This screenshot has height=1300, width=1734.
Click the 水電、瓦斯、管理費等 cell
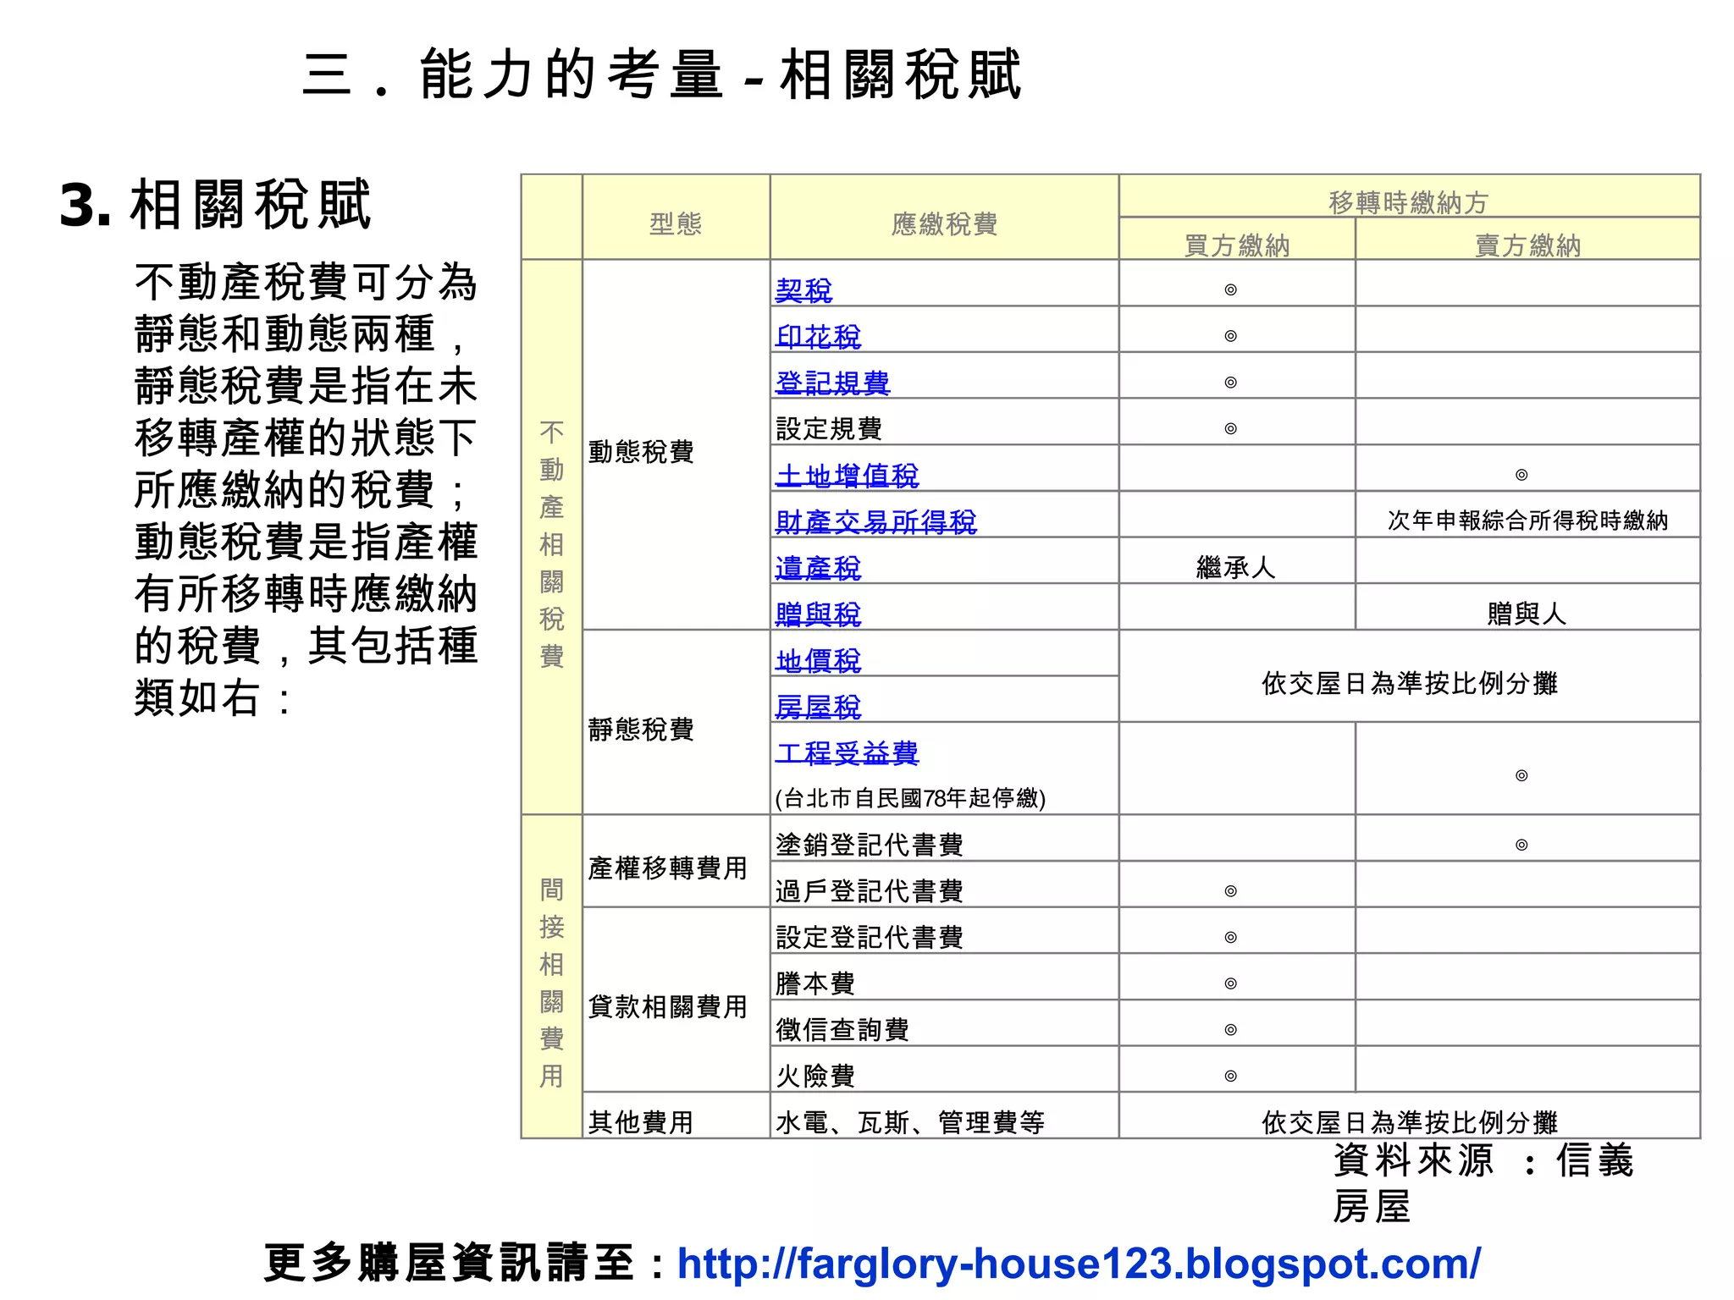[x=944, y=1115]
